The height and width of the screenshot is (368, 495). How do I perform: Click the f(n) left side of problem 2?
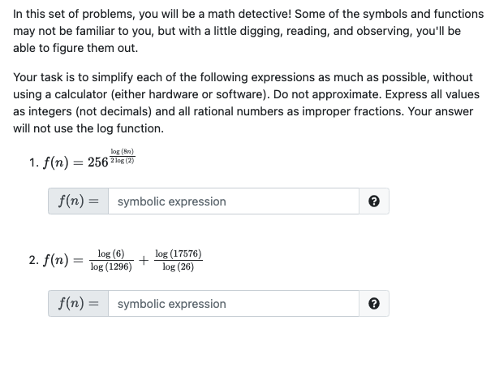[55, 260]
